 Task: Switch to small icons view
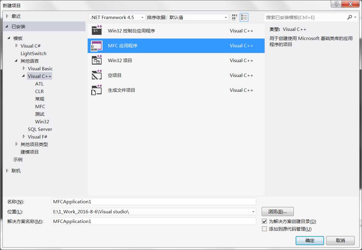235,17
